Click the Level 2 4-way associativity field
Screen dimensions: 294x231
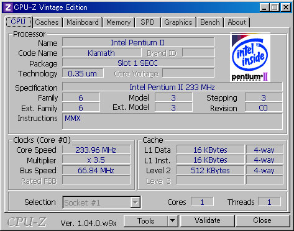(x=264, y=170)
